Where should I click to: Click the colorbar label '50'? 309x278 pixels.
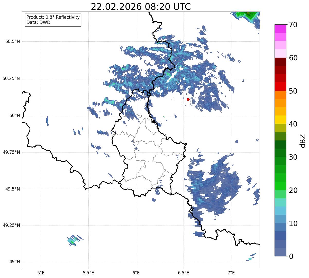[x=293, y=91]
